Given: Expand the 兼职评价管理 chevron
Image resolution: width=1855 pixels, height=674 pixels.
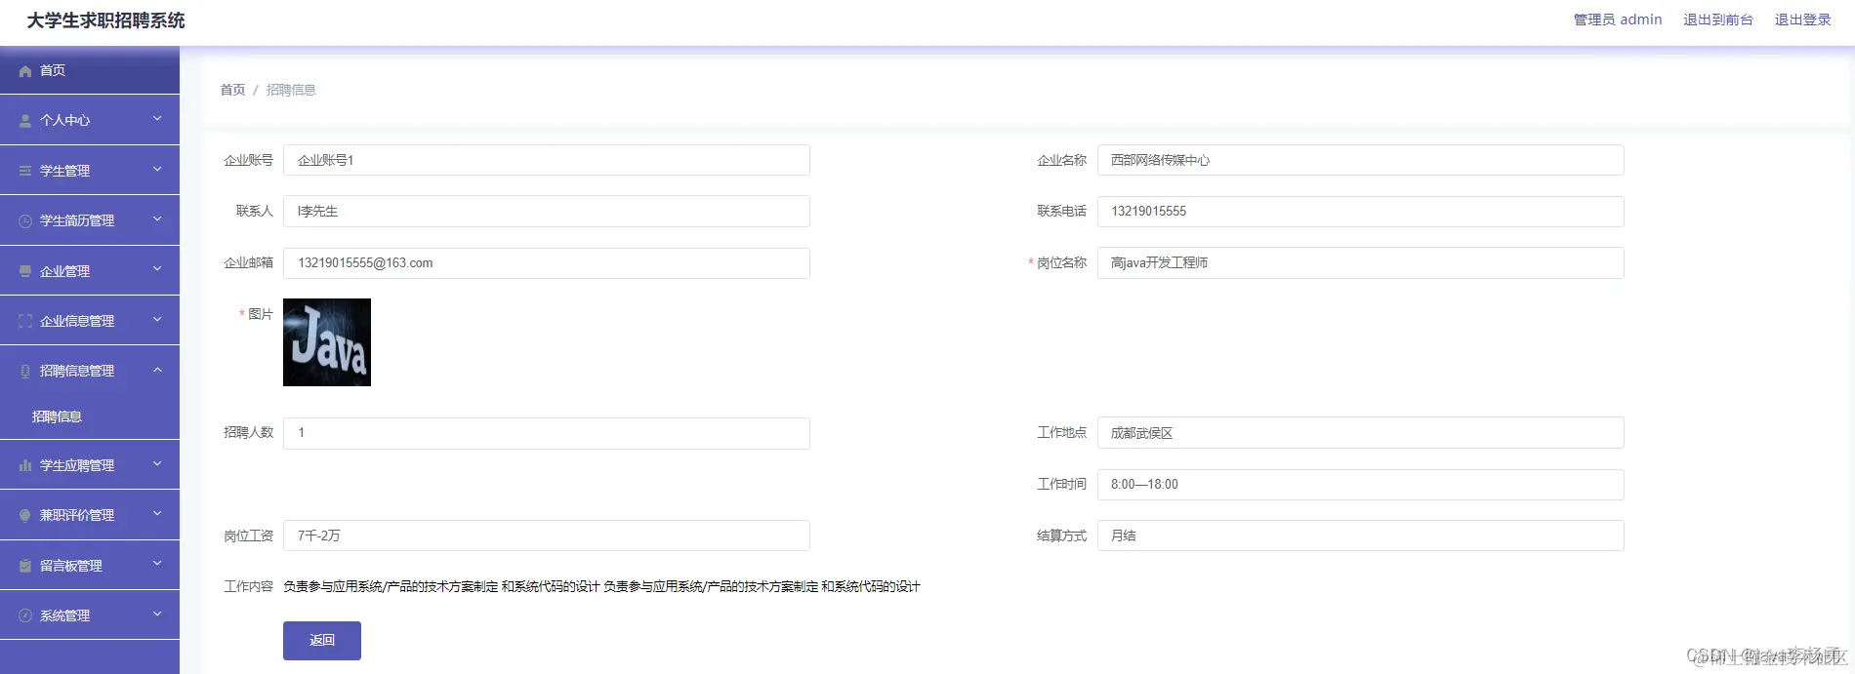Looking at the screenshot, I should coord(157,514).
